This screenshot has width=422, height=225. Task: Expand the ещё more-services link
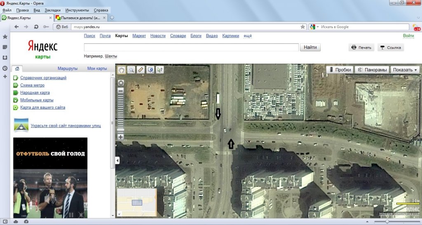tap(248, 36)
